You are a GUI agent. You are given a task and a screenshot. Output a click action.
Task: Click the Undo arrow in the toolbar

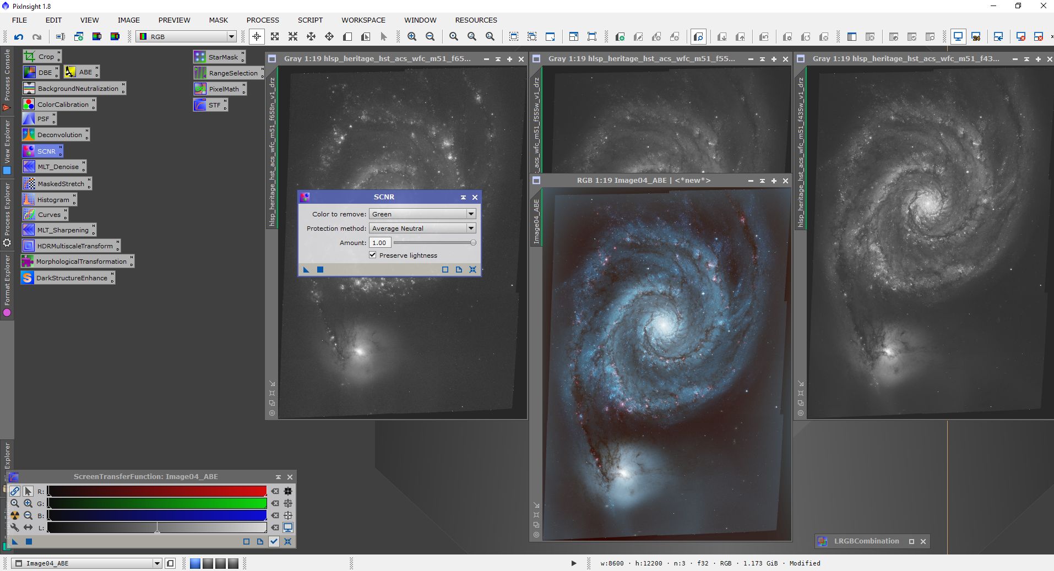point(19,37)
